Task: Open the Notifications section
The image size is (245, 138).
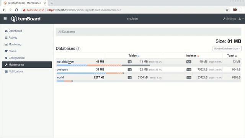Action: [x=16, y=71]
